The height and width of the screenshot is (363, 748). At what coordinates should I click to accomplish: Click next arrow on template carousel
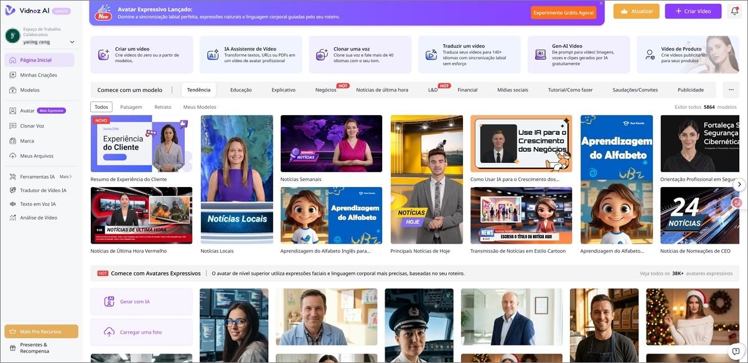(x=739, y=184)
